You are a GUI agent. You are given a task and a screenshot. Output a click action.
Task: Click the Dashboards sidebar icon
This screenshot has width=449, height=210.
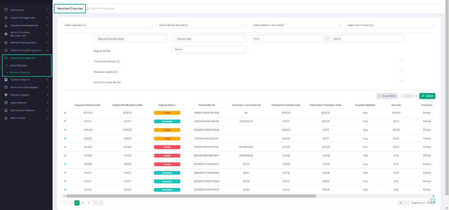(6, 10)
